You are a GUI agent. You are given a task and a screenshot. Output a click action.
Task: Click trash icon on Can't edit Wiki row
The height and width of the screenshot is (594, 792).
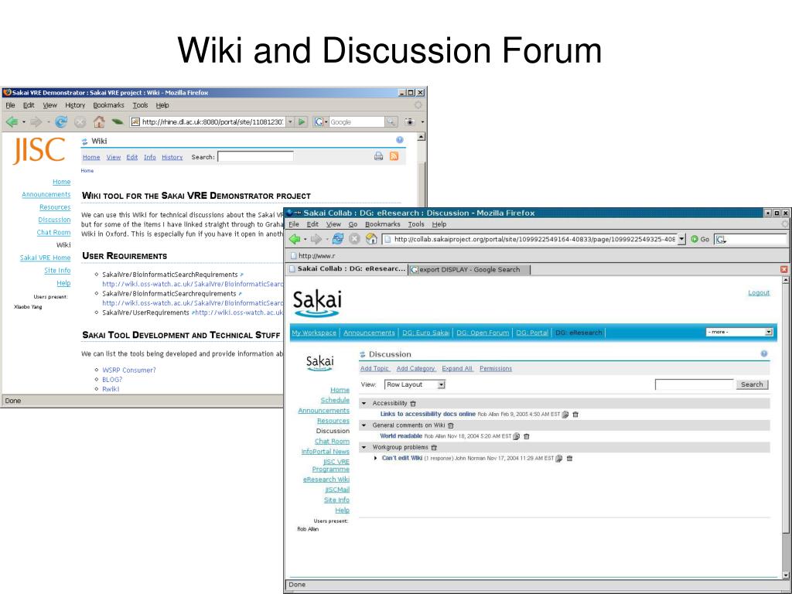pyautogui.click(x=570, y=459)
